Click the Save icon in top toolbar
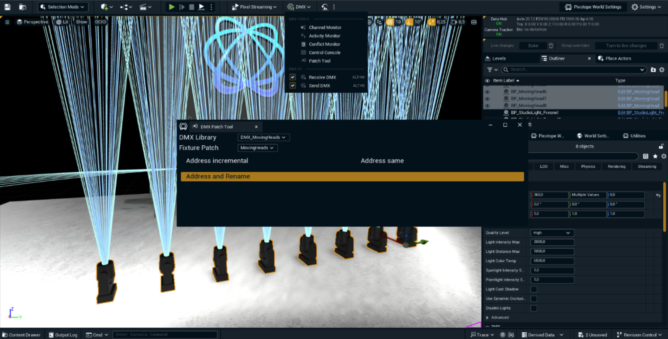This screenshot has height=339, width=668. pyautogui.click(x=7, y=7)
